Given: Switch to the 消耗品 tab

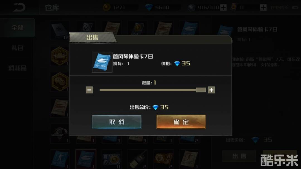Looking at the screenshot, I should (x=18, y=68).
